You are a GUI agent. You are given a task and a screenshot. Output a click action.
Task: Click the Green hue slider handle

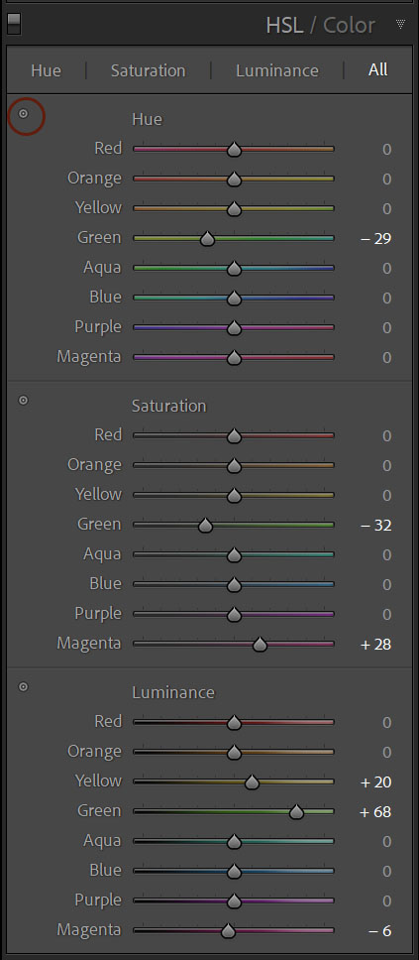point(207,238)
